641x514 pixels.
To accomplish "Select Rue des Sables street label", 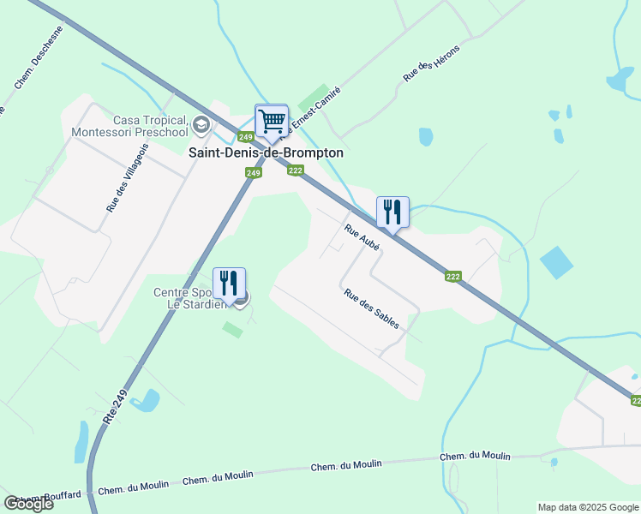I will tap(371, 309).
